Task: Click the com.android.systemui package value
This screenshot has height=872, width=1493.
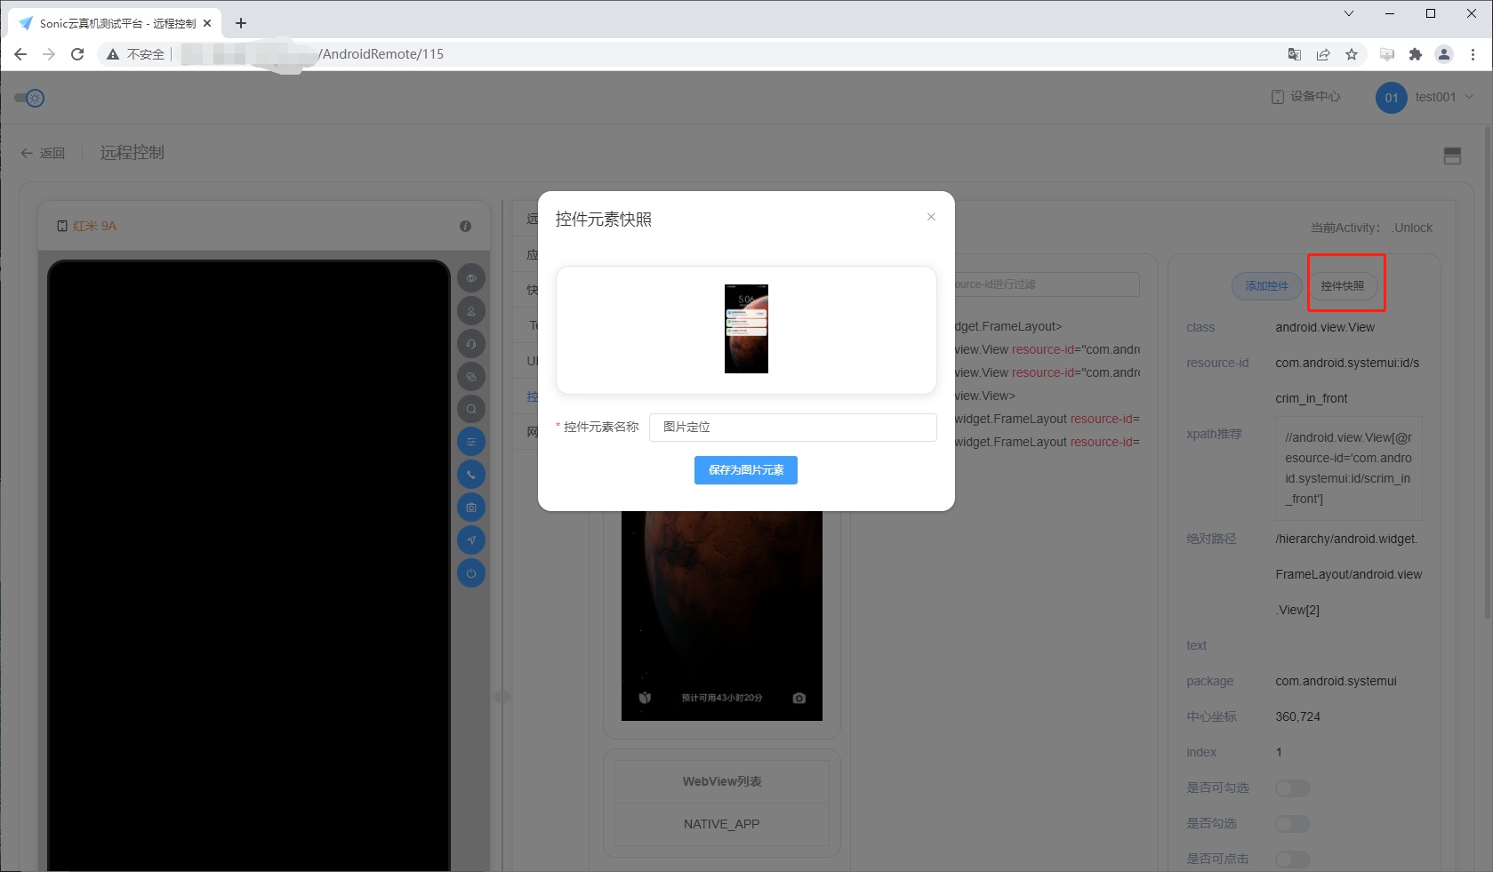Action: [1336, 682]
